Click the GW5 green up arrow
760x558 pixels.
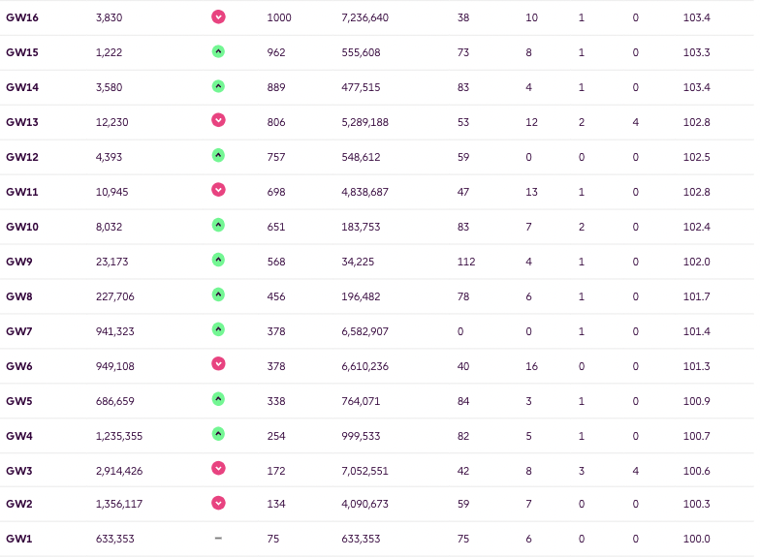tap(218, 398)
